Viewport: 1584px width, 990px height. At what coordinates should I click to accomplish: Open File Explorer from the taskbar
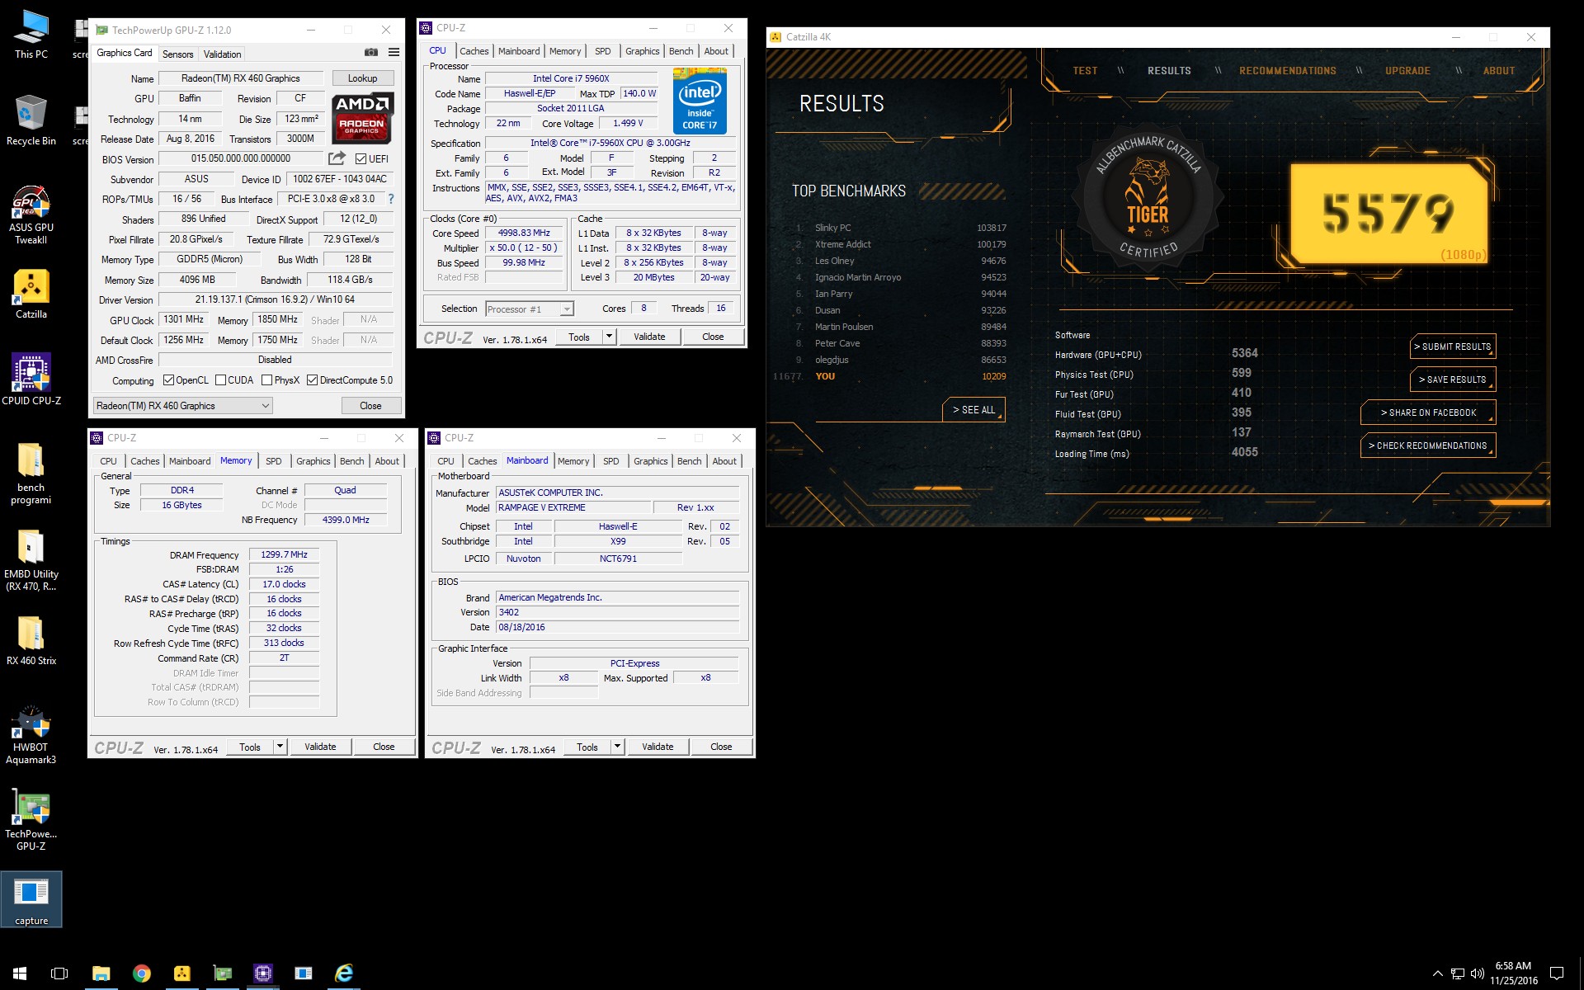101,973
